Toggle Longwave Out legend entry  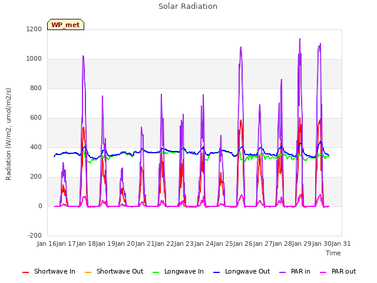pyautogui.click(x=242, y=271)
